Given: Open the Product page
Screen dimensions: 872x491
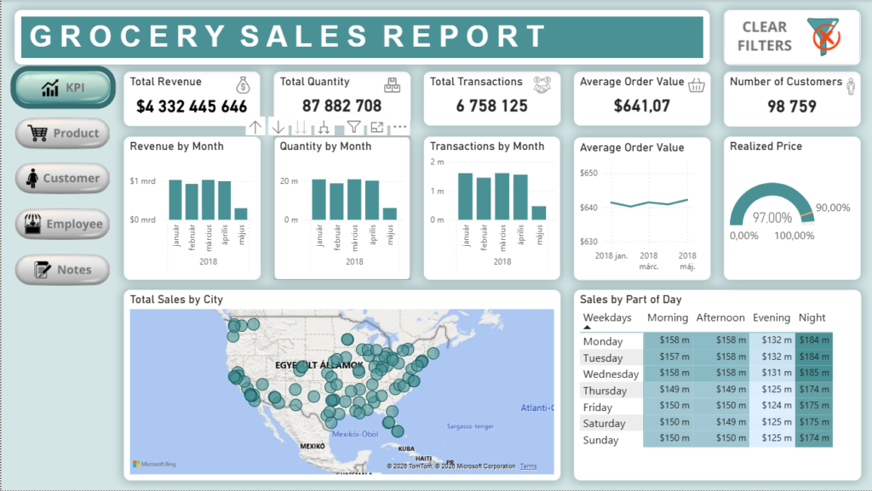Looking at the screenshot, I should click(x=64, y=134).
